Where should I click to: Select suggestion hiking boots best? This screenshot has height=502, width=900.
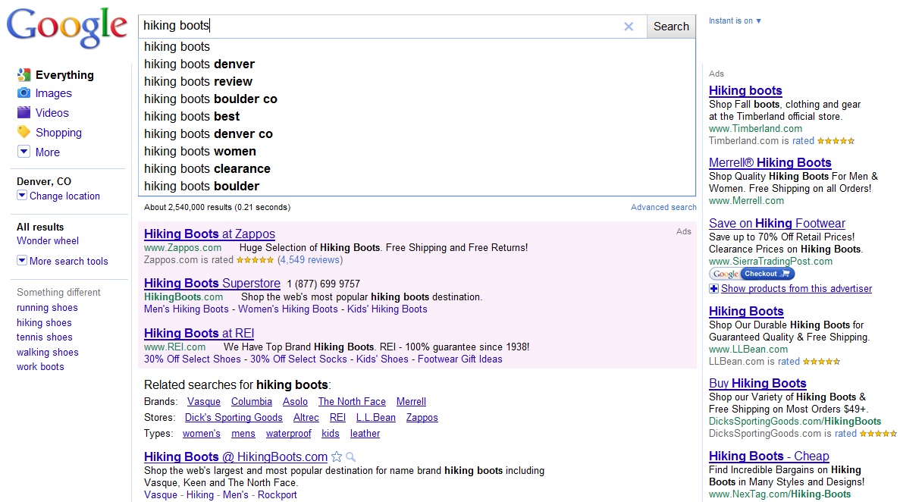[417, 116]
